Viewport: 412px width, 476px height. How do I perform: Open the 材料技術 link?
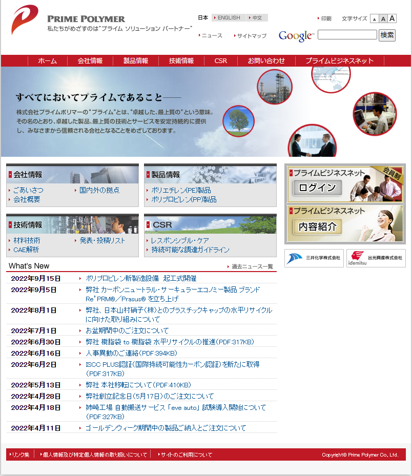27,240
